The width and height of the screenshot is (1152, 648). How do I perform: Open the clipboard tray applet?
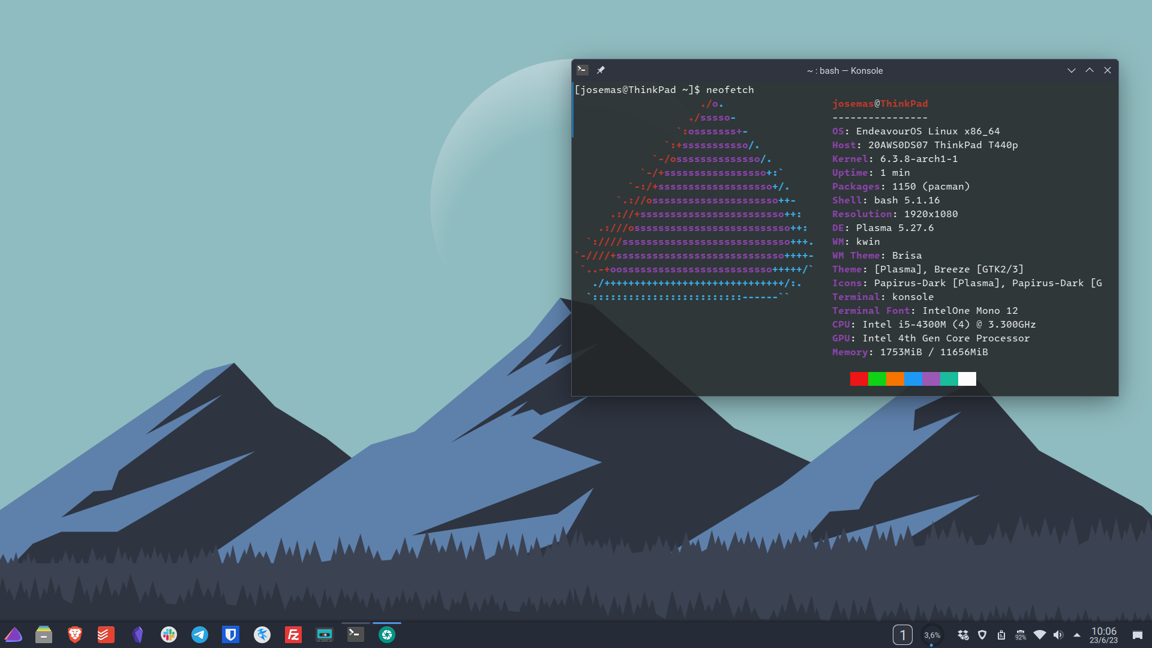[x=1001, y=635]
